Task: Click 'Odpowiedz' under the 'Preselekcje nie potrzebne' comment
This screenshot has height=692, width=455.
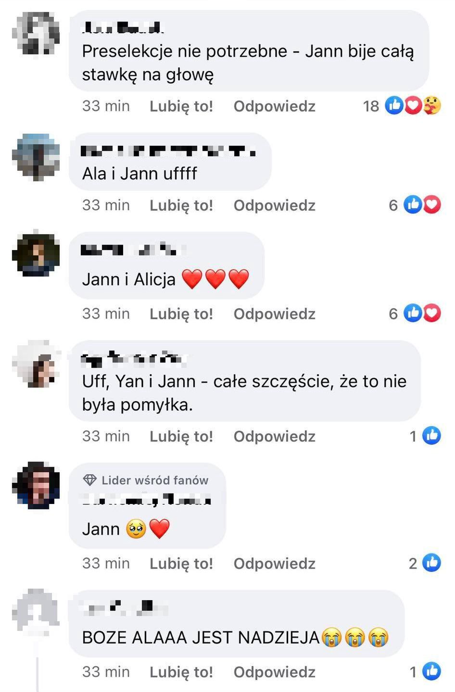Action: (275, 106)
